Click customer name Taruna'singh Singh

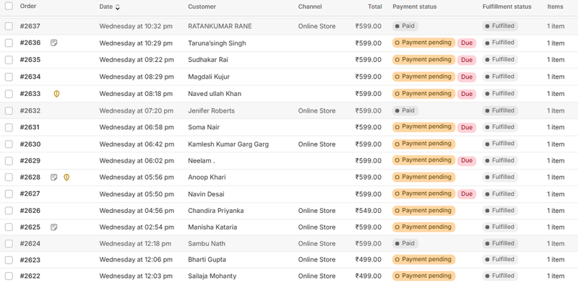(x=217, y=43)
